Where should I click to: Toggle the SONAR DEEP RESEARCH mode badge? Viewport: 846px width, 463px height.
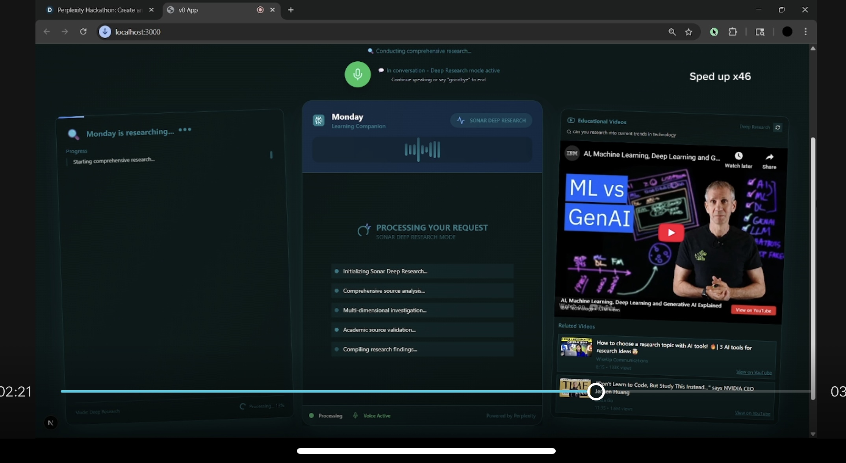pyautogui.click(x=491, y=120)
